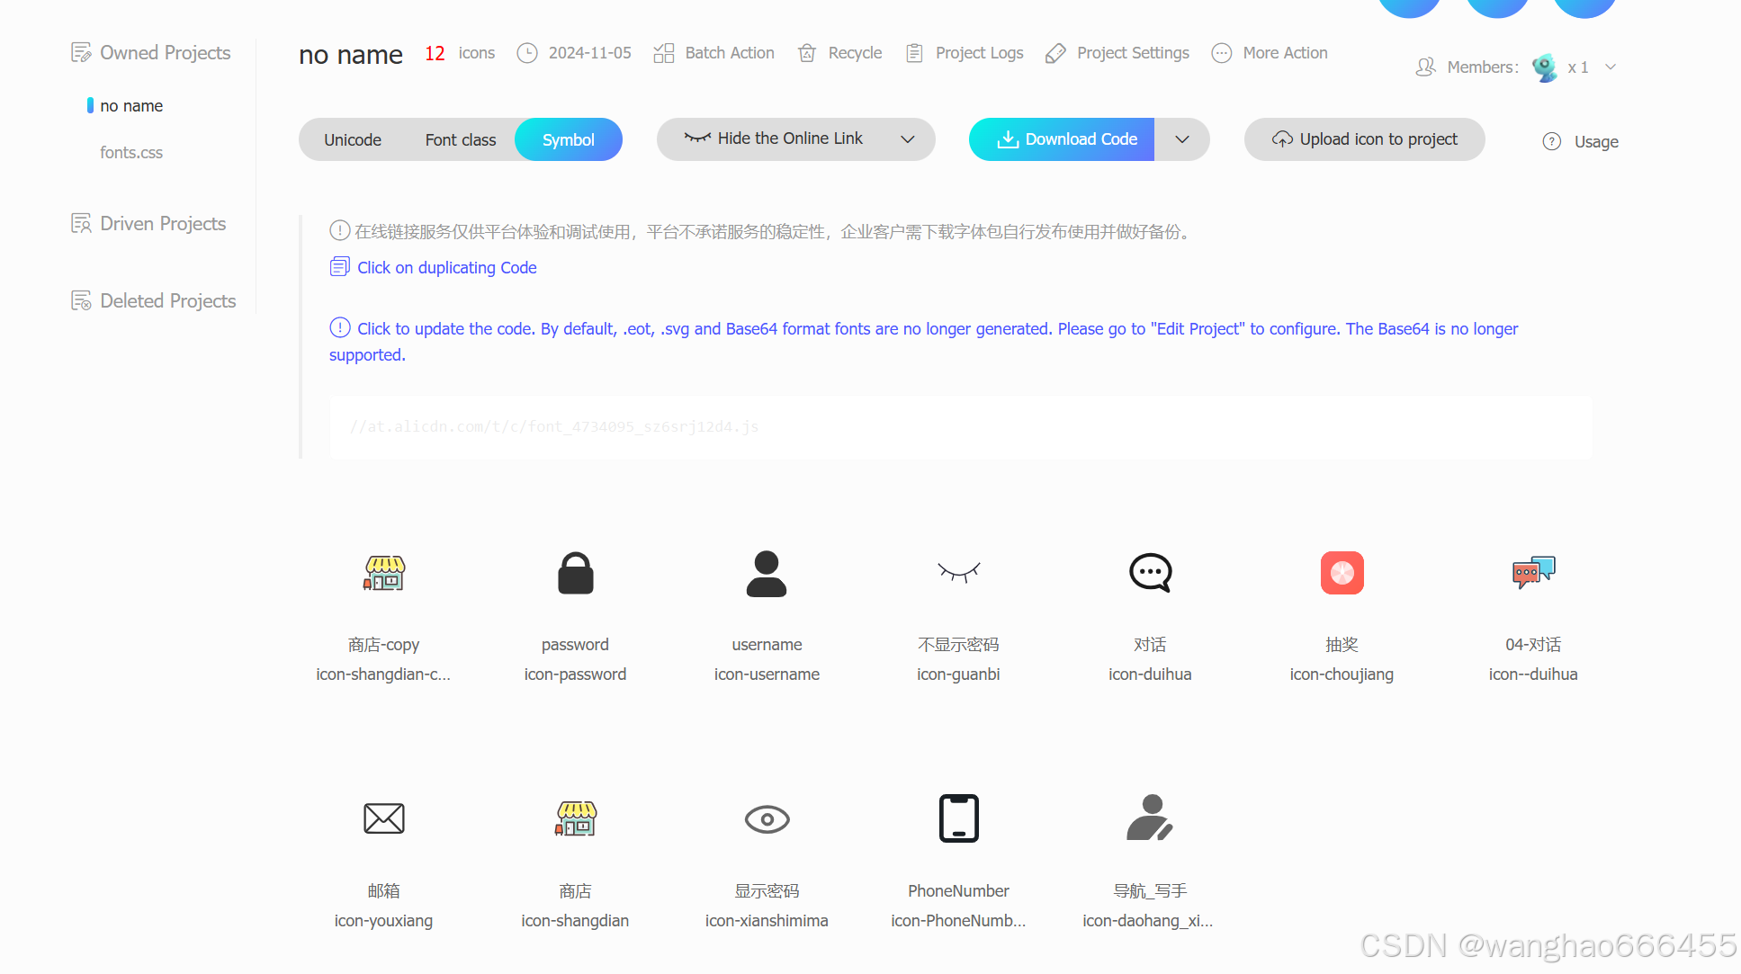Click the password lock icon
1741x974 pixels.
[575, 573]
